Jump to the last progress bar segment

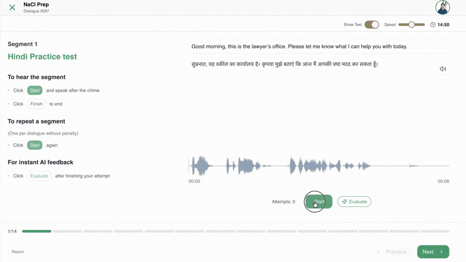tap(435, 231)
